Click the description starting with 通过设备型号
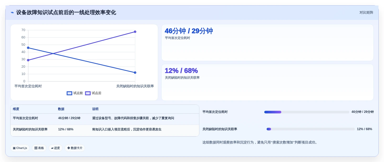Screen dimensions: 384x162 (x=133, y=118)
